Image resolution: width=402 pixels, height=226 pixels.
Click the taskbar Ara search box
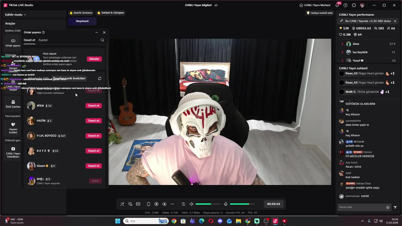click(146, 221)
